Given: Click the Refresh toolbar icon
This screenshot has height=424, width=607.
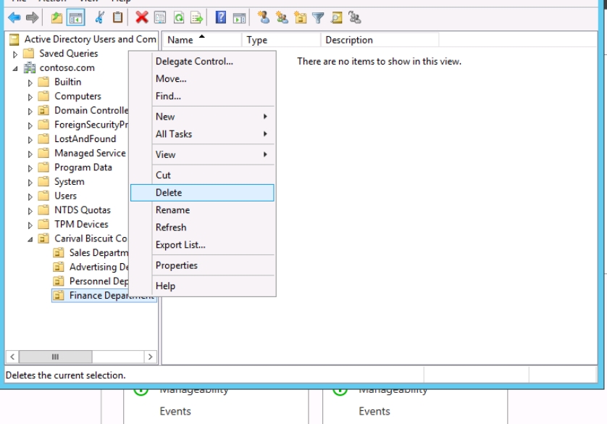Looking at the screenshot, I should pos(178,18).
